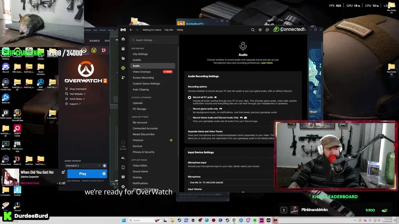The image size is (399, 224).
Task: Open the Elgato Camera Hub desktop shortcut
Action: [6, 84]
